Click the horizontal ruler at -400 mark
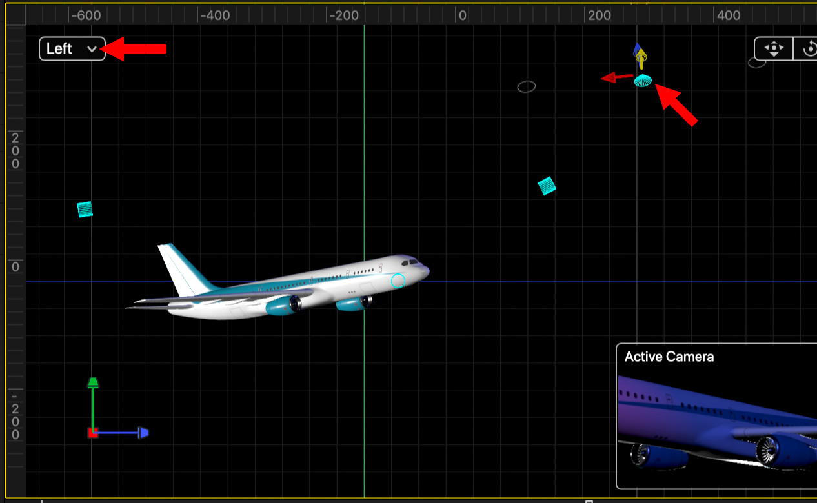 [215, 15]
